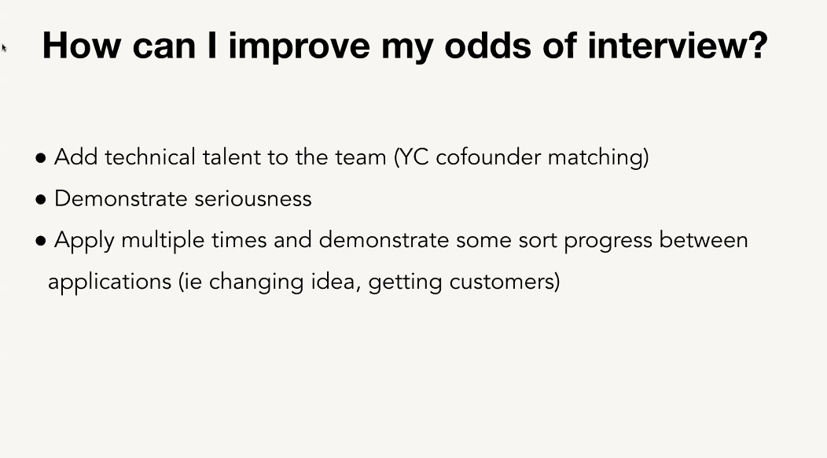The image size is (827, 458).
Task: Click the bullet dot before 'Demonstrate seriousness'
Action: coord(41,200)
